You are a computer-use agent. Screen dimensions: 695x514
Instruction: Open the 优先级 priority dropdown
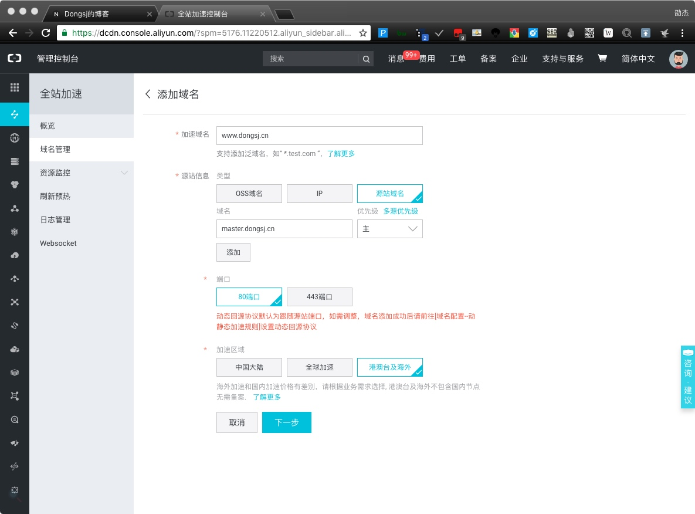tap(390, 229)
